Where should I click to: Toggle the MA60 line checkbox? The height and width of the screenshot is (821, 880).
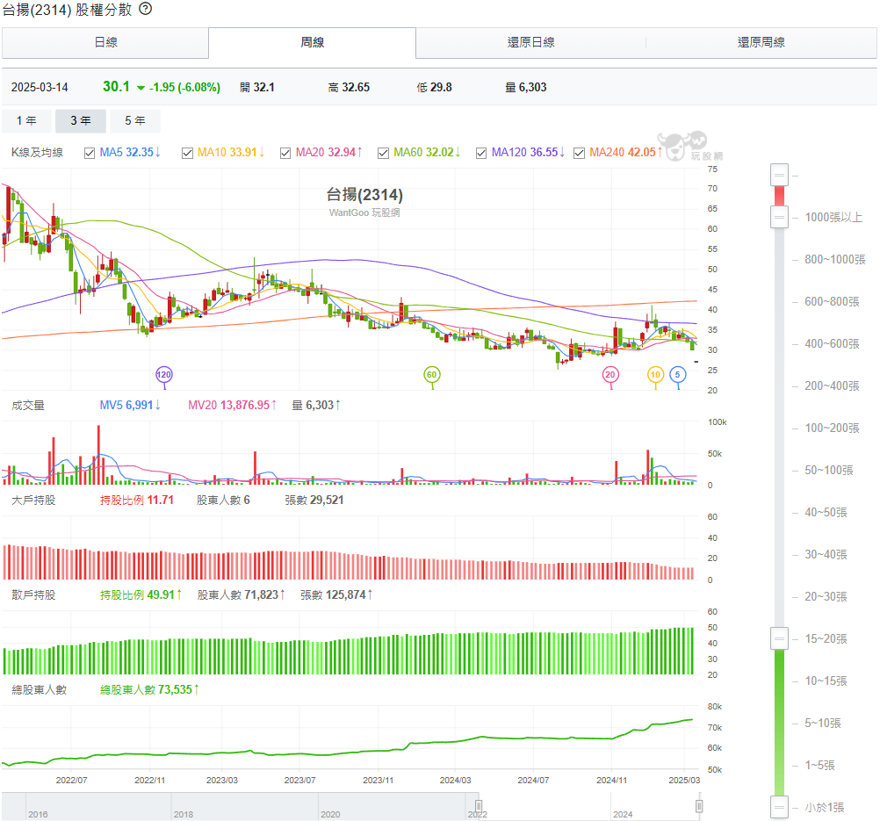click(x=383, y=153)
